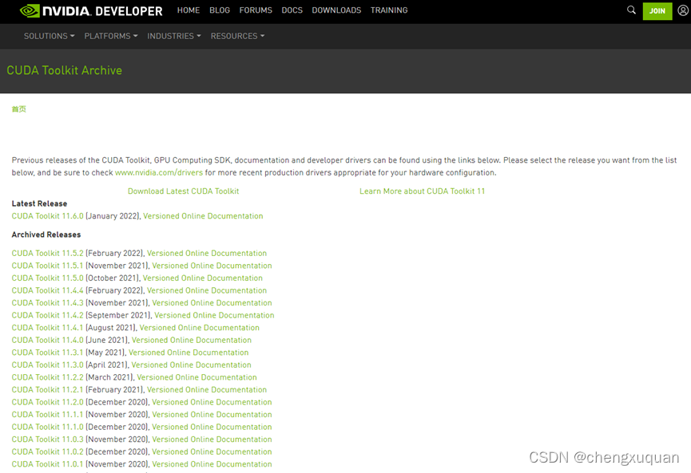Viewport: 691px width, 473px height.
Task: Open CUDA Toolkit 11.2.2 link
Action: pyautogui.click(x=47, y=377)
